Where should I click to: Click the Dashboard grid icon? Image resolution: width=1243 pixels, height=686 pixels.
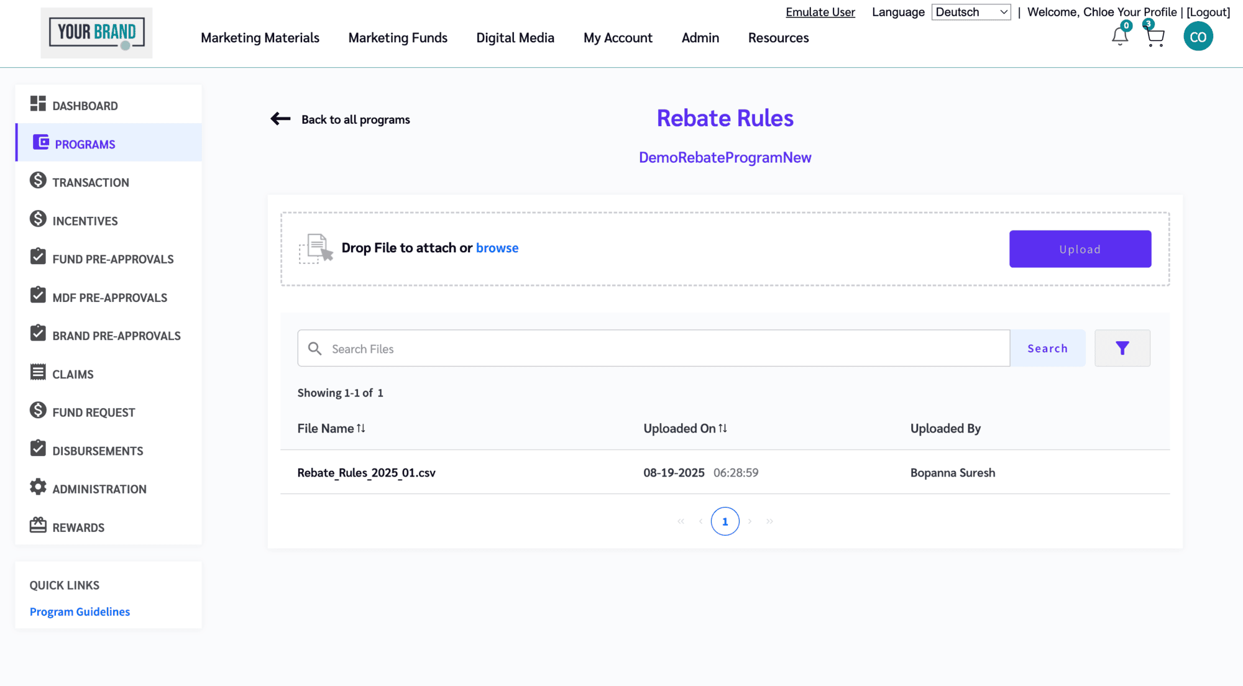[38, 104]
